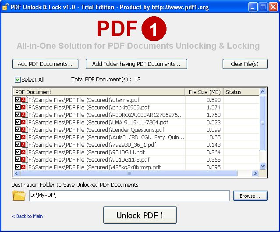The image size is (280, 232).
Task: Uncheck the 901DG11.pdf checkbox
Action: pyautogui.click(x=18, y=152)
